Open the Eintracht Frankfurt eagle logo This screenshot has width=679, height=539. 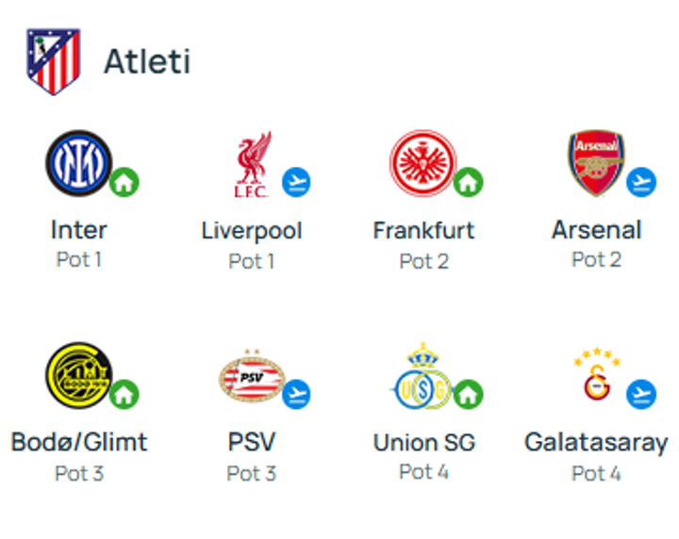[x=422, y=163]
